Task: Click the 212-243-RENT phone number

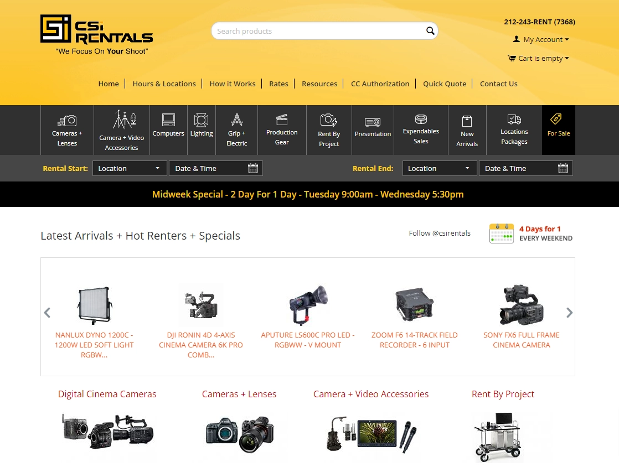Action: (539, 22)
